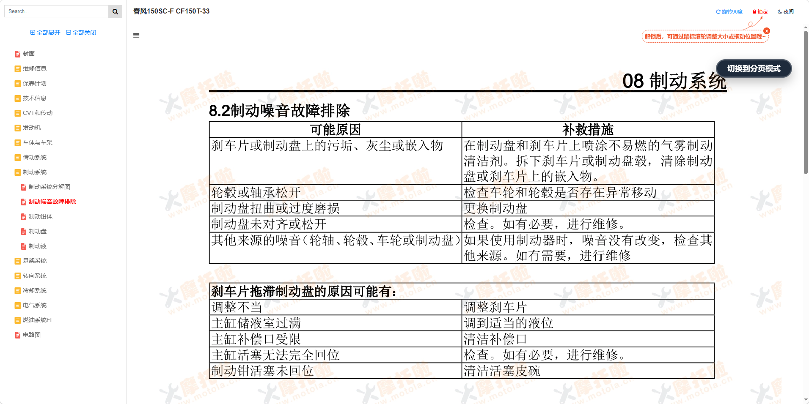Enable 旋转90度 rotation

729,11
